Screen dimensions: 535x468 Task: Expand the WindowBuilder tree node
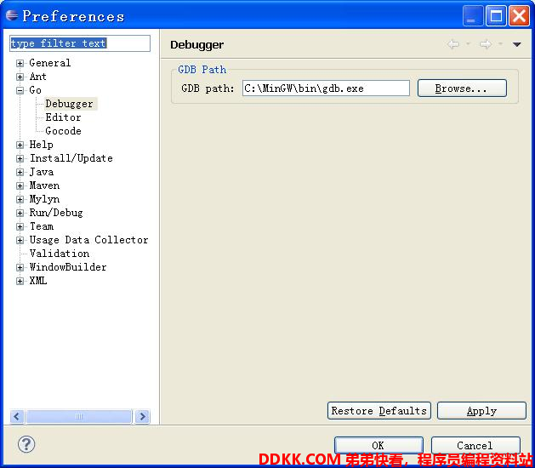click(x=20, y=268)
